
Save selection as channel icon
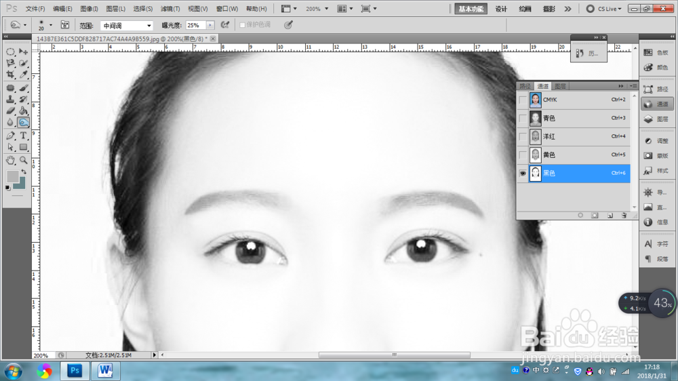pos(595,216)
